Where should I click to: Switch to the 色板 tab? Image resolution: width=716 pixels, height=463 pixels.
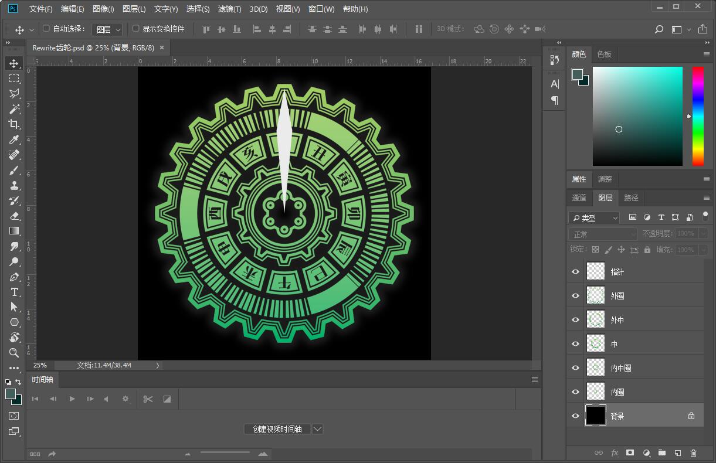coord(605,54)
